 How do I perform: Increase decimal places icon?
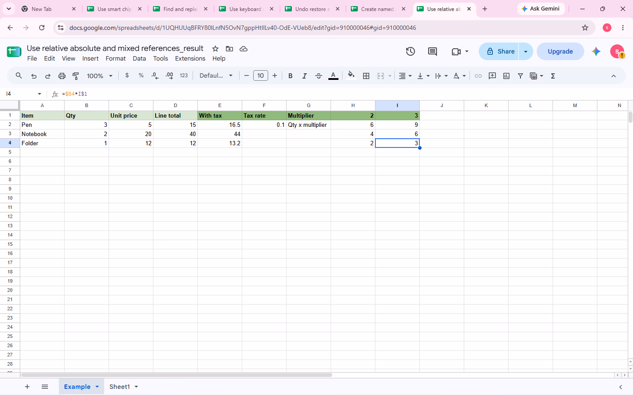169,75
